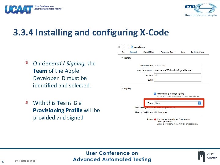Click the 'sample app' breadcrumb label
Screen dimensions: 220x165
coord(139,47)
